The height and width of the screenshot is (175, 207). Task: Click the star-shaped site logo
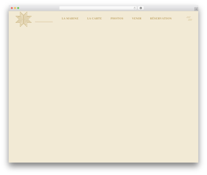pyautogui.click(x=24, y=19)
